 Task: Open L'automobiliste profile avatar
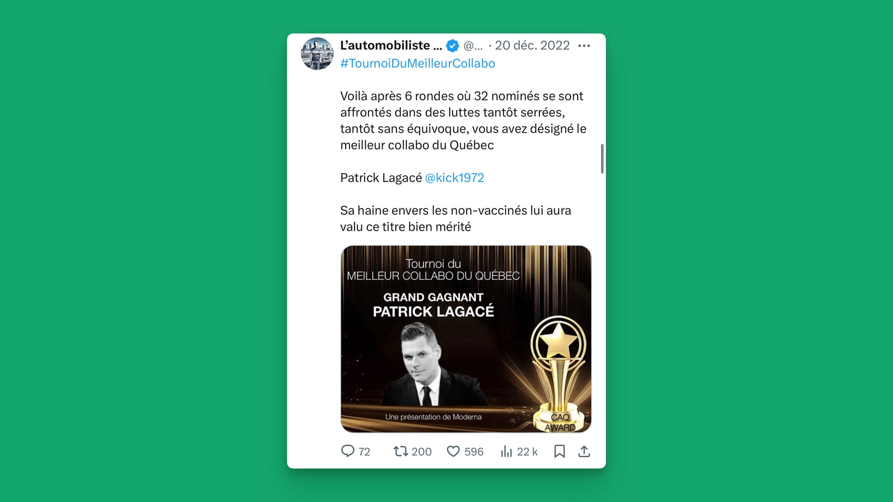click(x=317, y=54)
